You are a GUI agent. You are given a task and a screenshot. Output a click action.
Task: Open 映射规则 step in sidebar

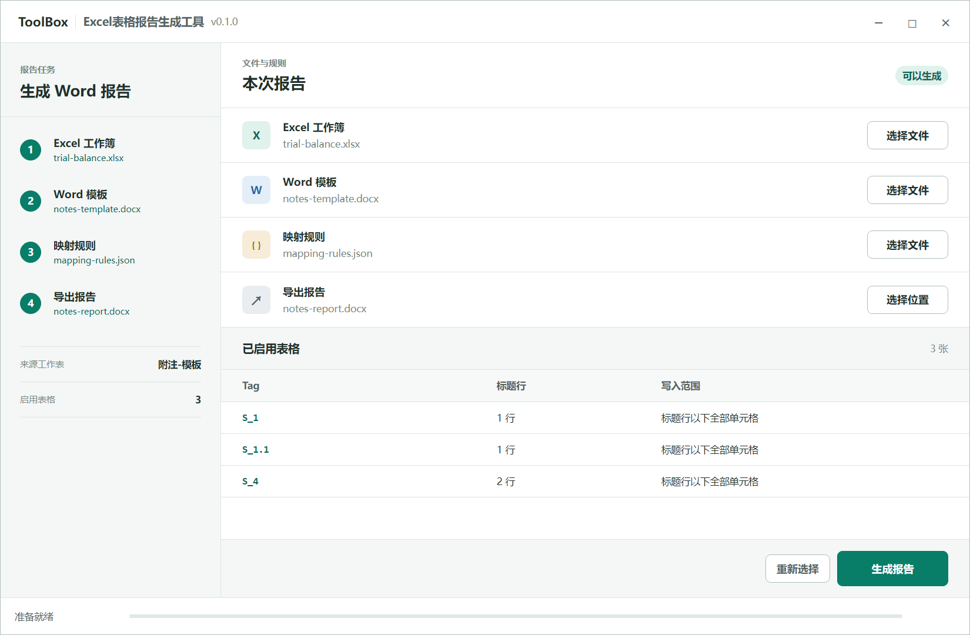click(x=110, y=252)
